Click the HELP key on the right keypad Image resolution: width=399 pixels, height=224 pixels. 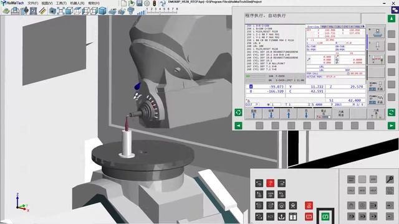[x=373, y=190]
